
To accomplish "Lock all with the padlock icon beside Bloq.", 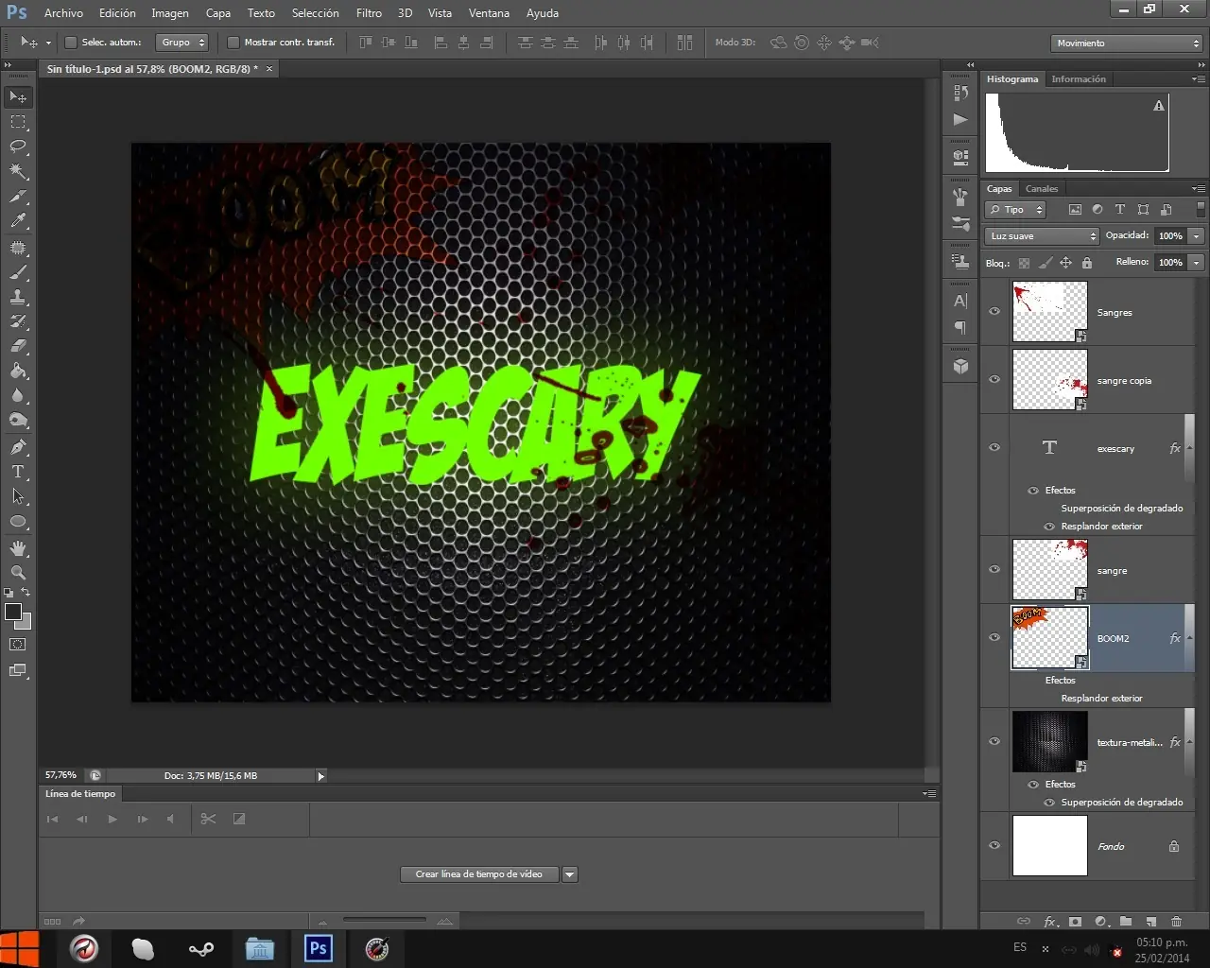I will click(1087, 263).
